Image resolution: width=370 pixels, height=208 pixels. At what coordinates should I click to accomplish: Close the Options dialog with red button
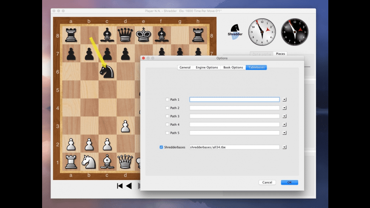(143, 58)
